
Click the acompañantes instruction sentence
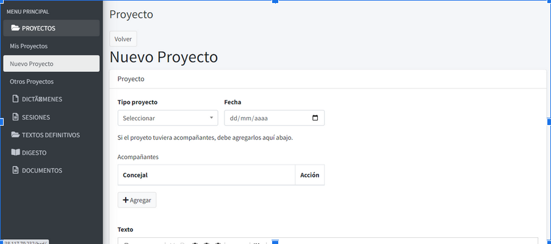[x=205, y=138]
